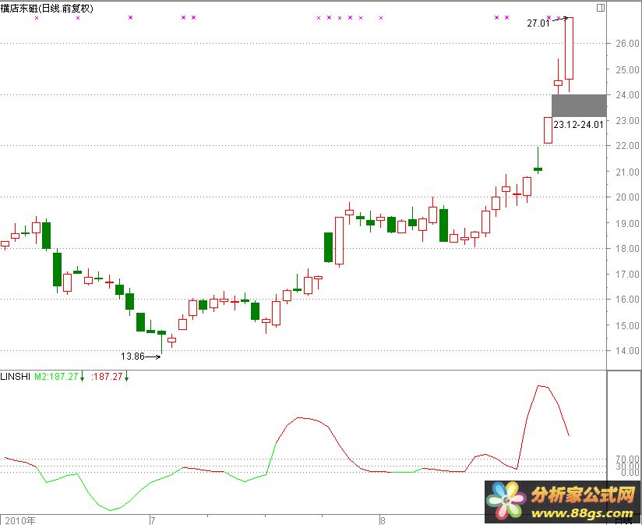Click the 70.00 indicator axis label
The width and height of the screenshot is (642, 525).
[629, 459]
